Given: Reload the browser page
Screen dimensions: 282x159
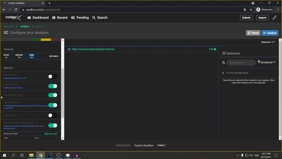Looking at the screenshot, I should click(x=16, y=10).
